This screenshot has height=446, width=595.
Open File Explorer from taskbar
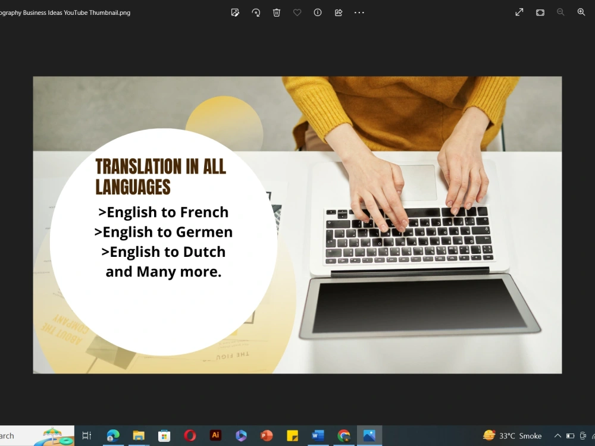pos(139,436)
